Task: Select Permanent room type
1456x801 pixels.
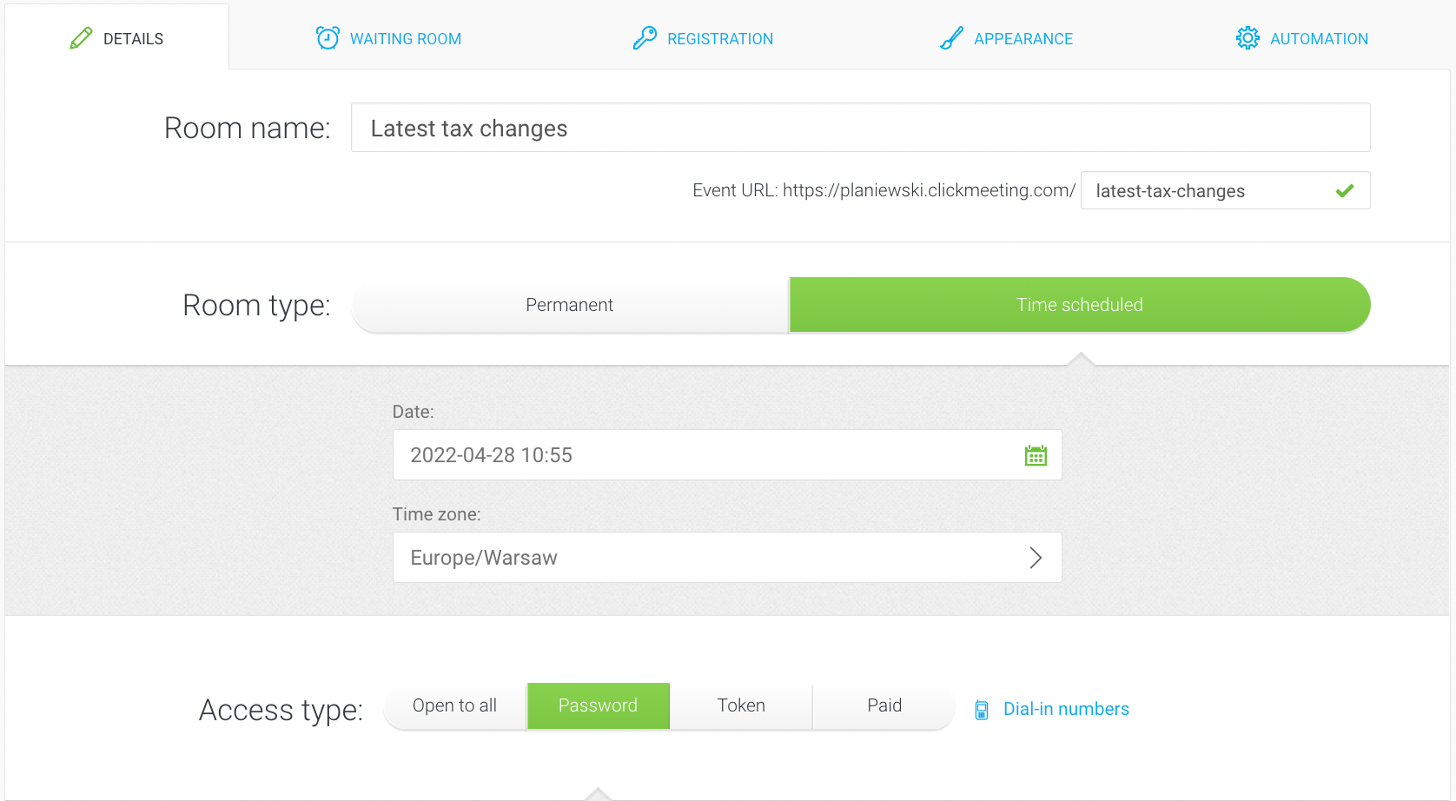Action: [x=570, y=305]
